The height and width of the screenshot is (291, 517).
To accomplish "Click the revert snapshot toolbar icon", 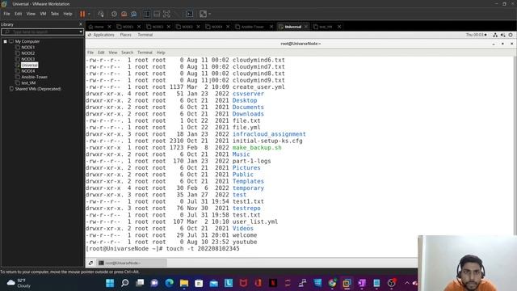I will pos(124,14).
